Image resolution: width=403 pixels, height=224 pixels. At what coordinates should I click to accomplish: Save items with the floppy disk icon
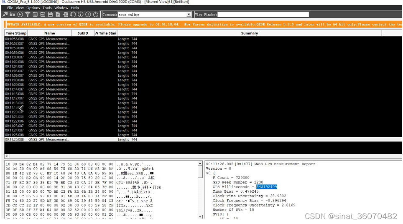pos(50,15)
